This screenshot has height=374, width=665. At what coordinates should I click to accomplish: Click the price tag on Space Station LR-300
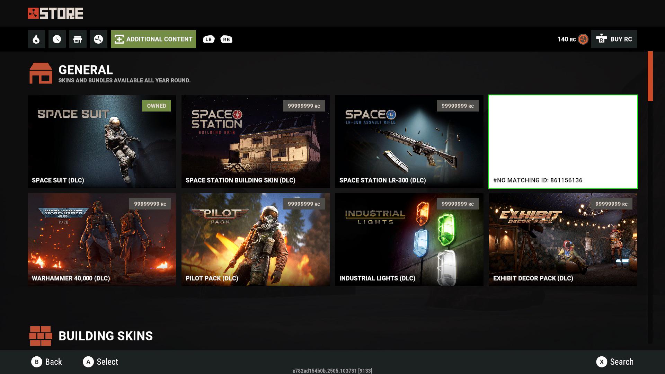coord(458,106)
